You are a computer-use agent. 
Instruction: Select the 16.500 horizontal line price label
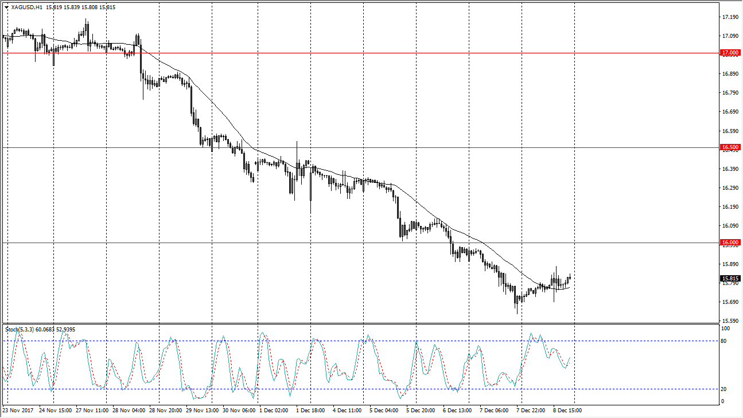730,147
